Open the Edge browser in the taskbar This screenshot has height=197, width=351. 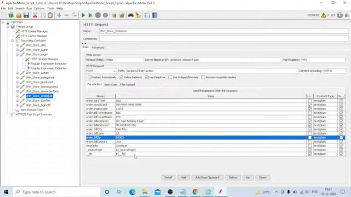pyautogui.click(x=132, y=192)
